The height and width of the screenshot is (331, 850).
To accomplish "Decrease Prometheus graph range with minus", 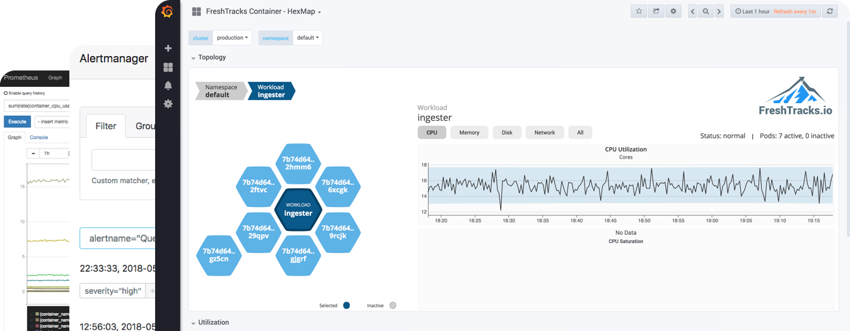I will point(33,154).
